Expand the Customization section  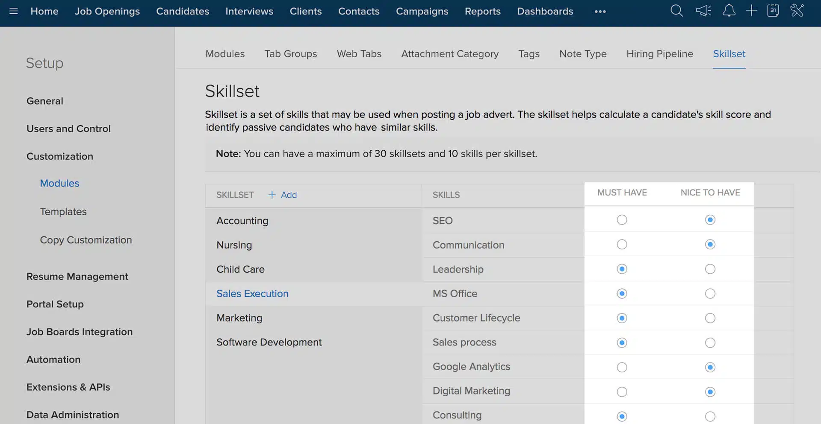(x=60, y=156)
